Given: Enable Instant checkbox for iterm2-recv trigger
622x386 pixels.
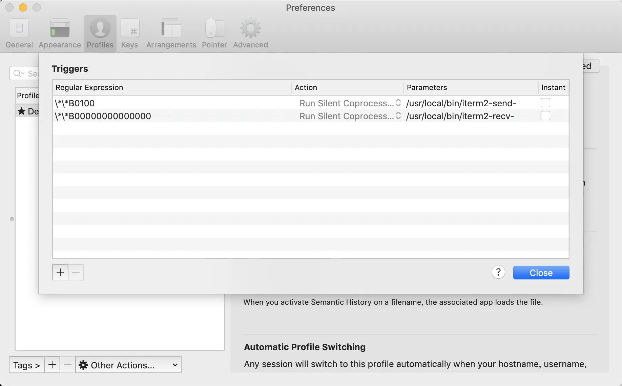Looking at the screenshot, I should coord(545,115).
